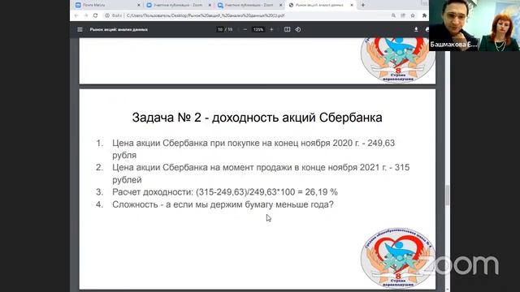Viewport: 520px width, 292px height.
Task: Click the share icon in address bar
Action: 403,15
